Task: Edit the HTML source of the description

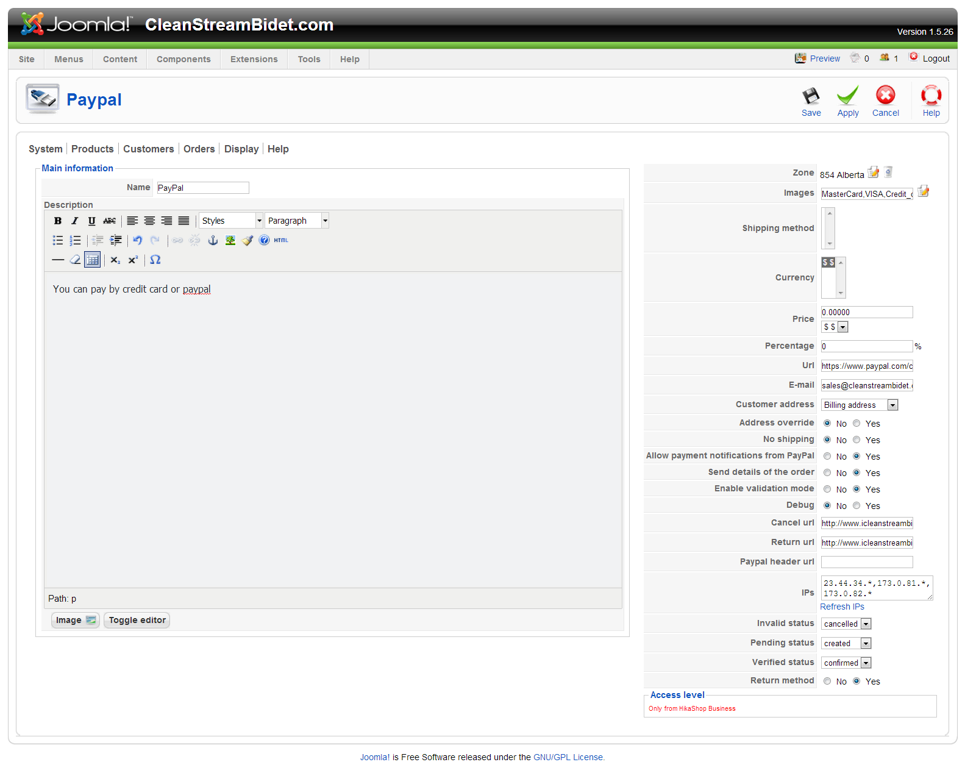Action: [281, 240]
